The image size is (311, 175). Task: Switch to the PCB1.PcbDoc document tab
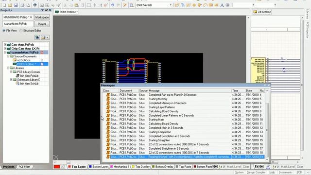coord(66,12)
